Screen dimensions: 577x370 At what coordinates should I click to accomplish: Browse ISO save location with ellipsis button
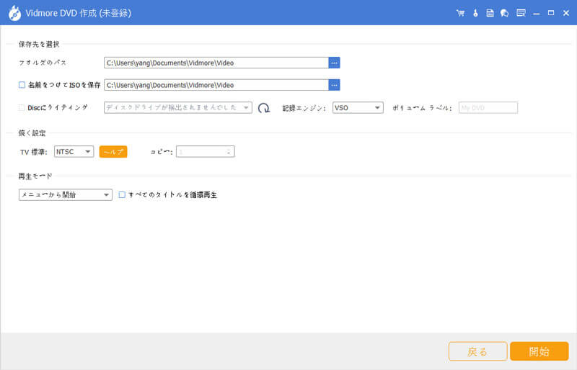334,85
